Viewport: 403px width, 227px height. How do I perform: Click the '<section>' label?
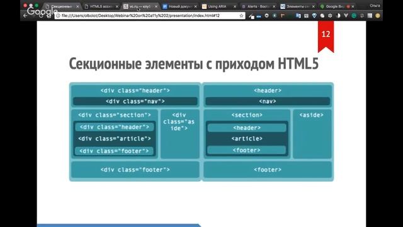point(247,115)
